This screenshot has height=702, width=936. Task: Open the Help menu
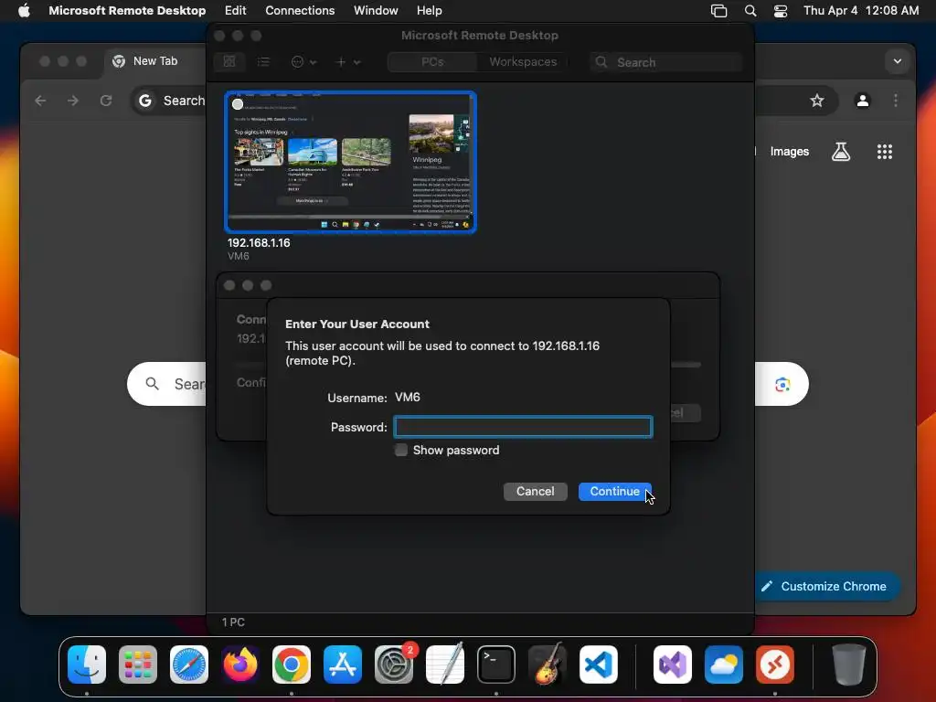tap(430, 11)
